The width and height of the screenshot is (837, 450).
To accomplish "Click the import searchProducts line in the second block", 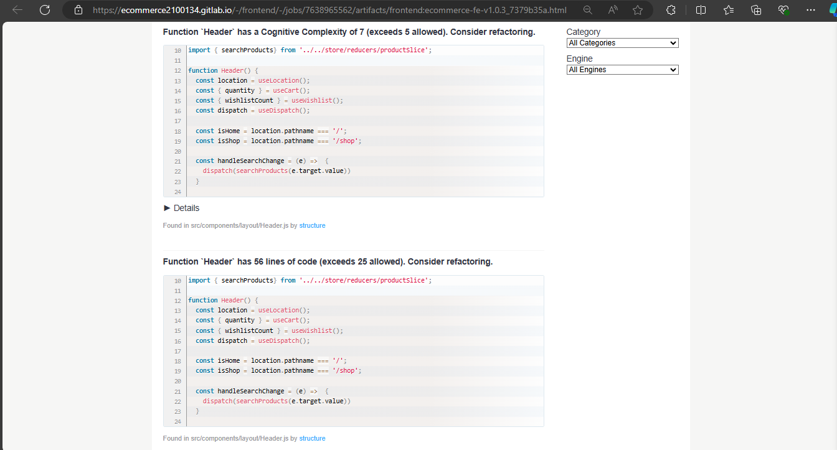I will (x=310, y=280).
